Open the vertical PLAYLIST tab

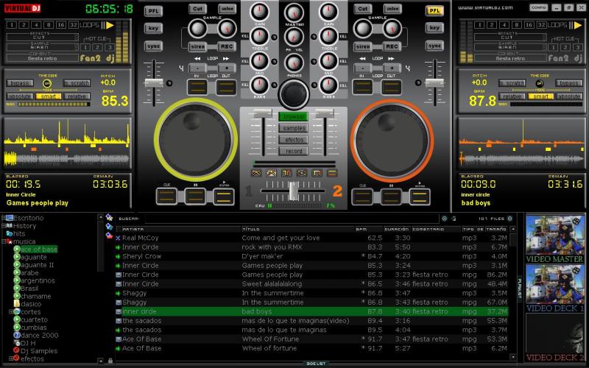point(520,289)
